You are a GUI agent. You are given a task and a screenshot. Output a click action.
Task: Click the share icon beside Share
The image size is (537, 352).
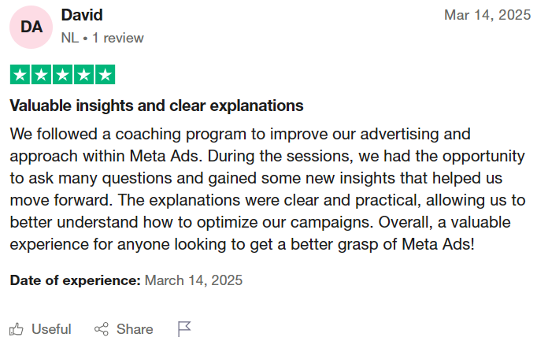point(101,329)
